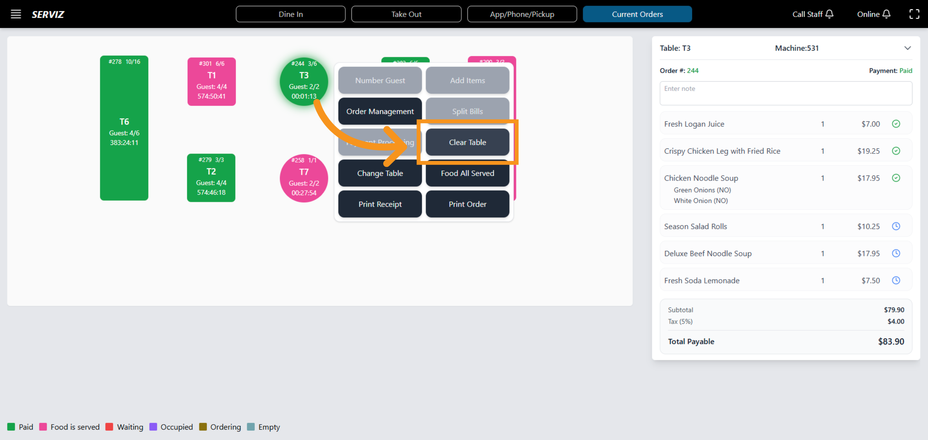Click the green Paid legend swatch
928x440 pixels.
(x=11, y=427)
